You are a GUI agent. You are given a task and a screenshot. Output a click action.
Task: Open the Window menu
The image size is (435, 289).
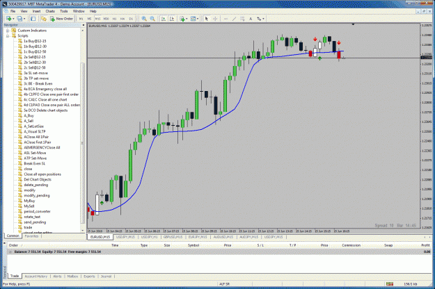pos(79,11)
